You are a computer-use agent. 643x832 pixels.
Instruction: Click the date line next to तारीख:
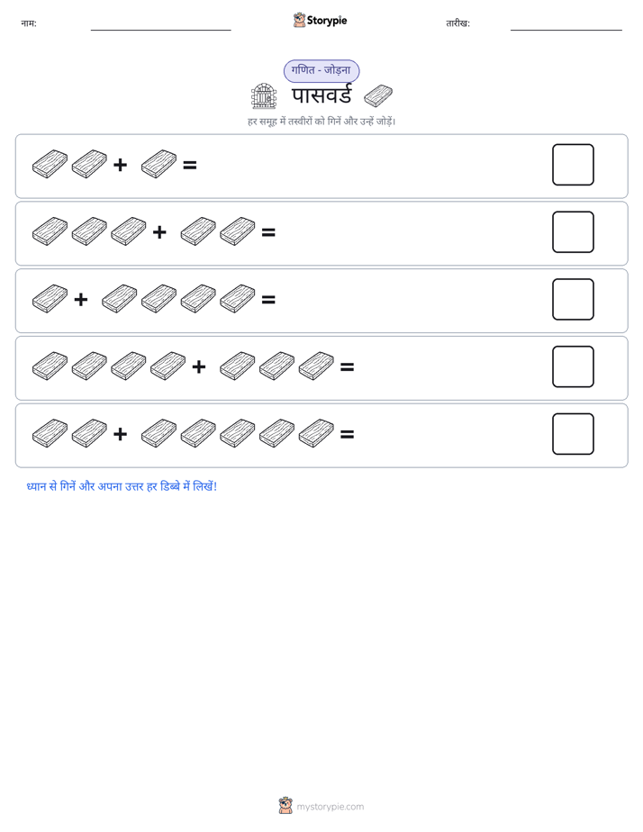point(566,29)
